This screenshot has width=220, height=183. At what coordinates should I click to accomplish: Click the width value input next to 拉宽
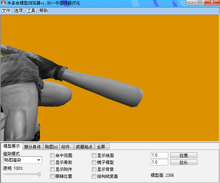159,156
